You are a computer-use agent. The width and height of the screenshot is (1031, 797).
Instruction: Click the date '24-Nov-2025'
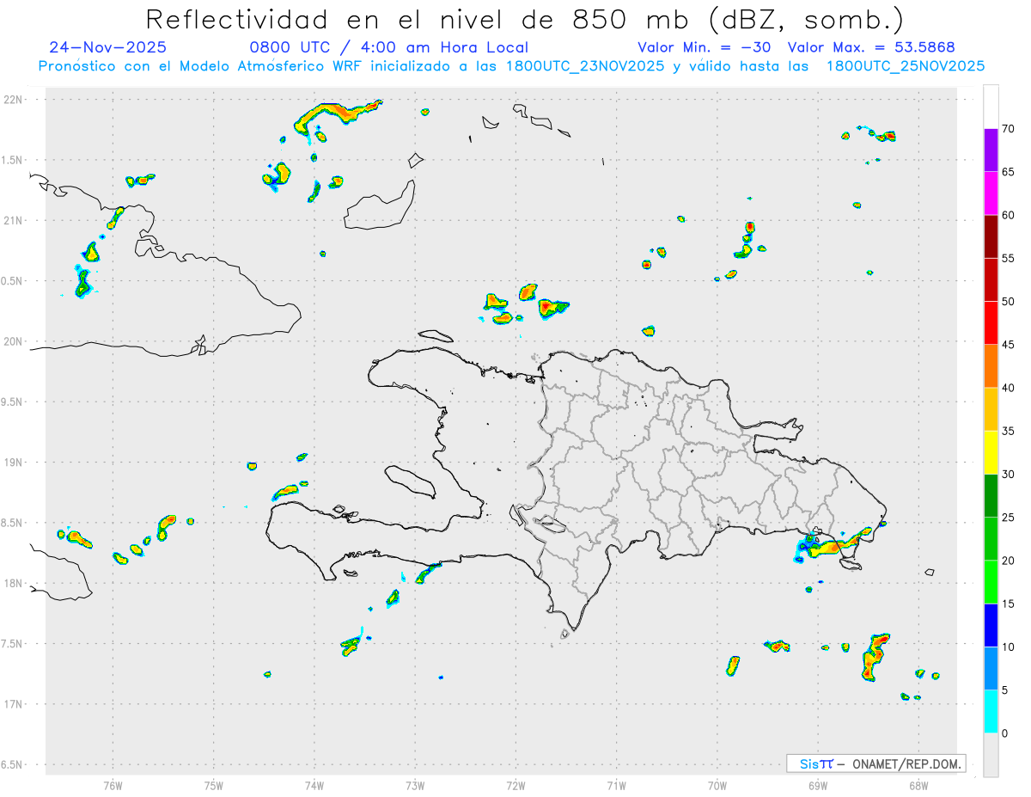(108, 47)
